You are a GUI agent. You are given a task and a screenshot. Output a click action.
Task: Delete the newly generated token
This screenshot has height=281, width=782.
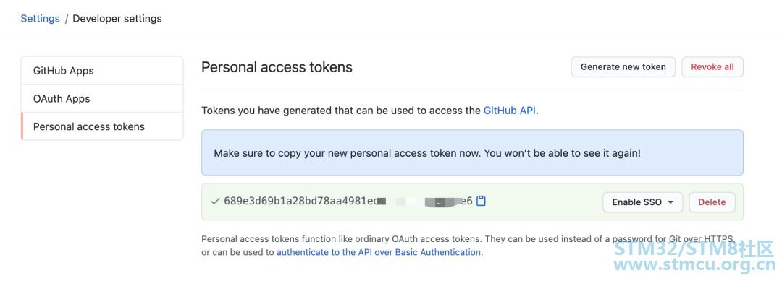coord(712,202)
